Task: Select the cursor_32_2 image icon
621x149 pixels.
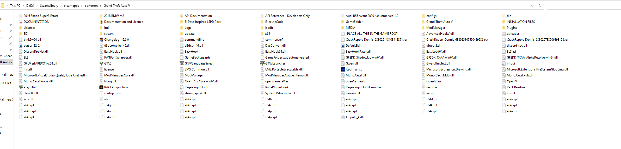Action: (21, 46)
